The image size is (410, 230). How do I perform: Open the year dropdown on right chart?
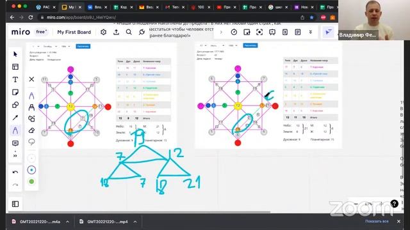point(233,45)
